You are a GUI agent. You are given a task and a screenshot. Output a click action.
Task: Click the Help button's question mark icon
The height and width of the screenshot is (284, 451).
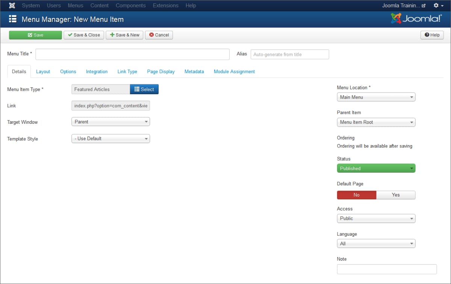tap(428, 35)
